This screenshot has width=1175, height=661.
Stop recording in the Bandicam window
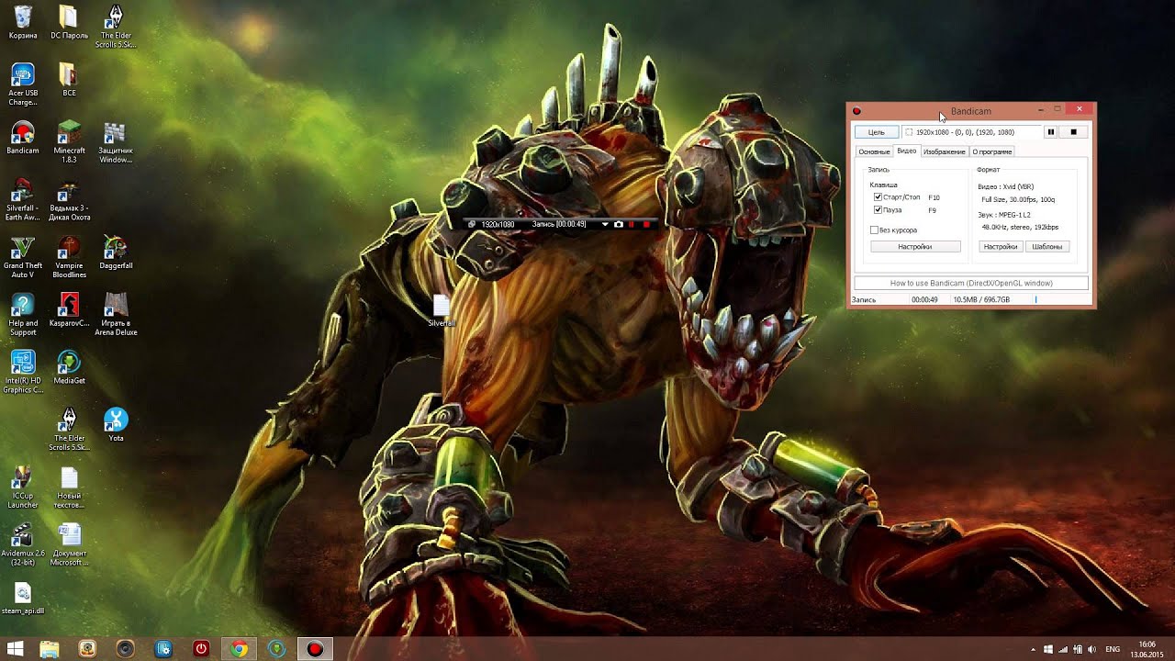tap(1073, 132)
